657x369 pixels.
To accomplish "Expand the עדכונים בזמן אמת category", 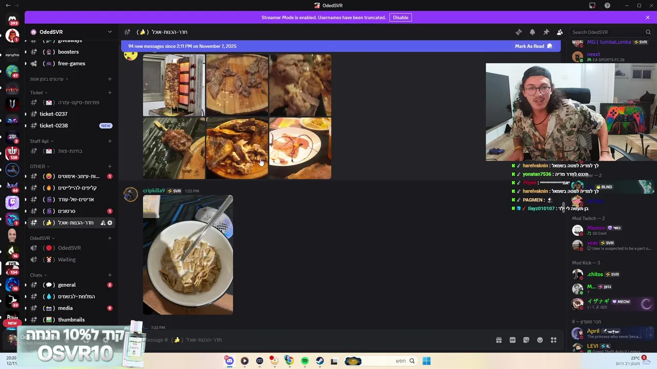I will click(50, 79).
